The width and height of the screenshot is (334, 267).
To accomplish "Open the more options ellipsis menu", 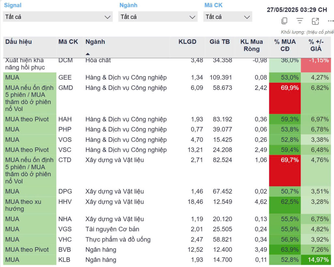I will pos(330,21).
